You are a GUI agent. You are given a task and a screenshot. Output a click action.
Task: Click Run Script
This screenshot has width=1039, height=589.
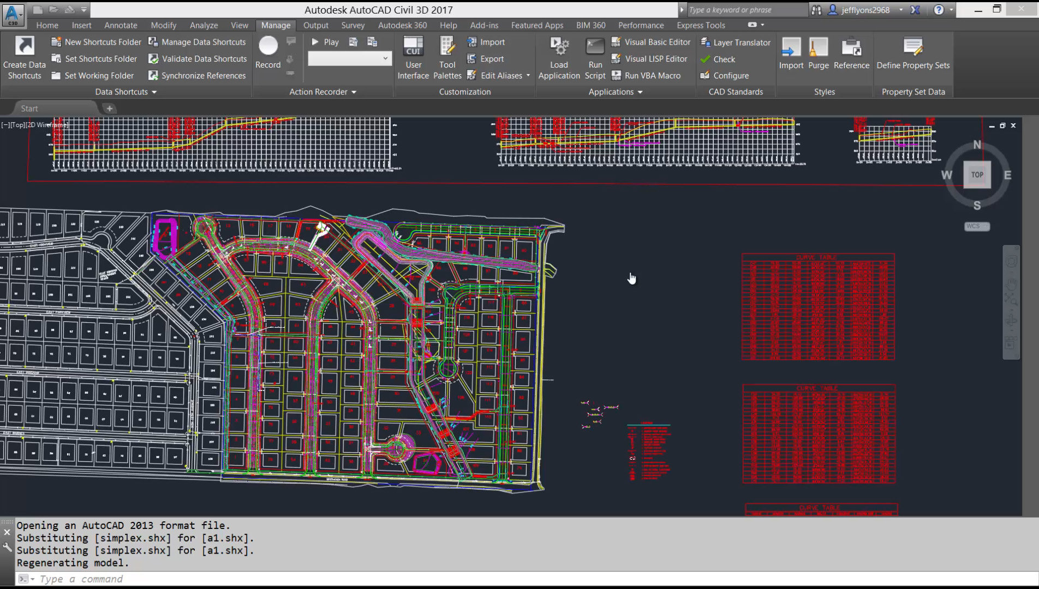click(x=595, y=58)
